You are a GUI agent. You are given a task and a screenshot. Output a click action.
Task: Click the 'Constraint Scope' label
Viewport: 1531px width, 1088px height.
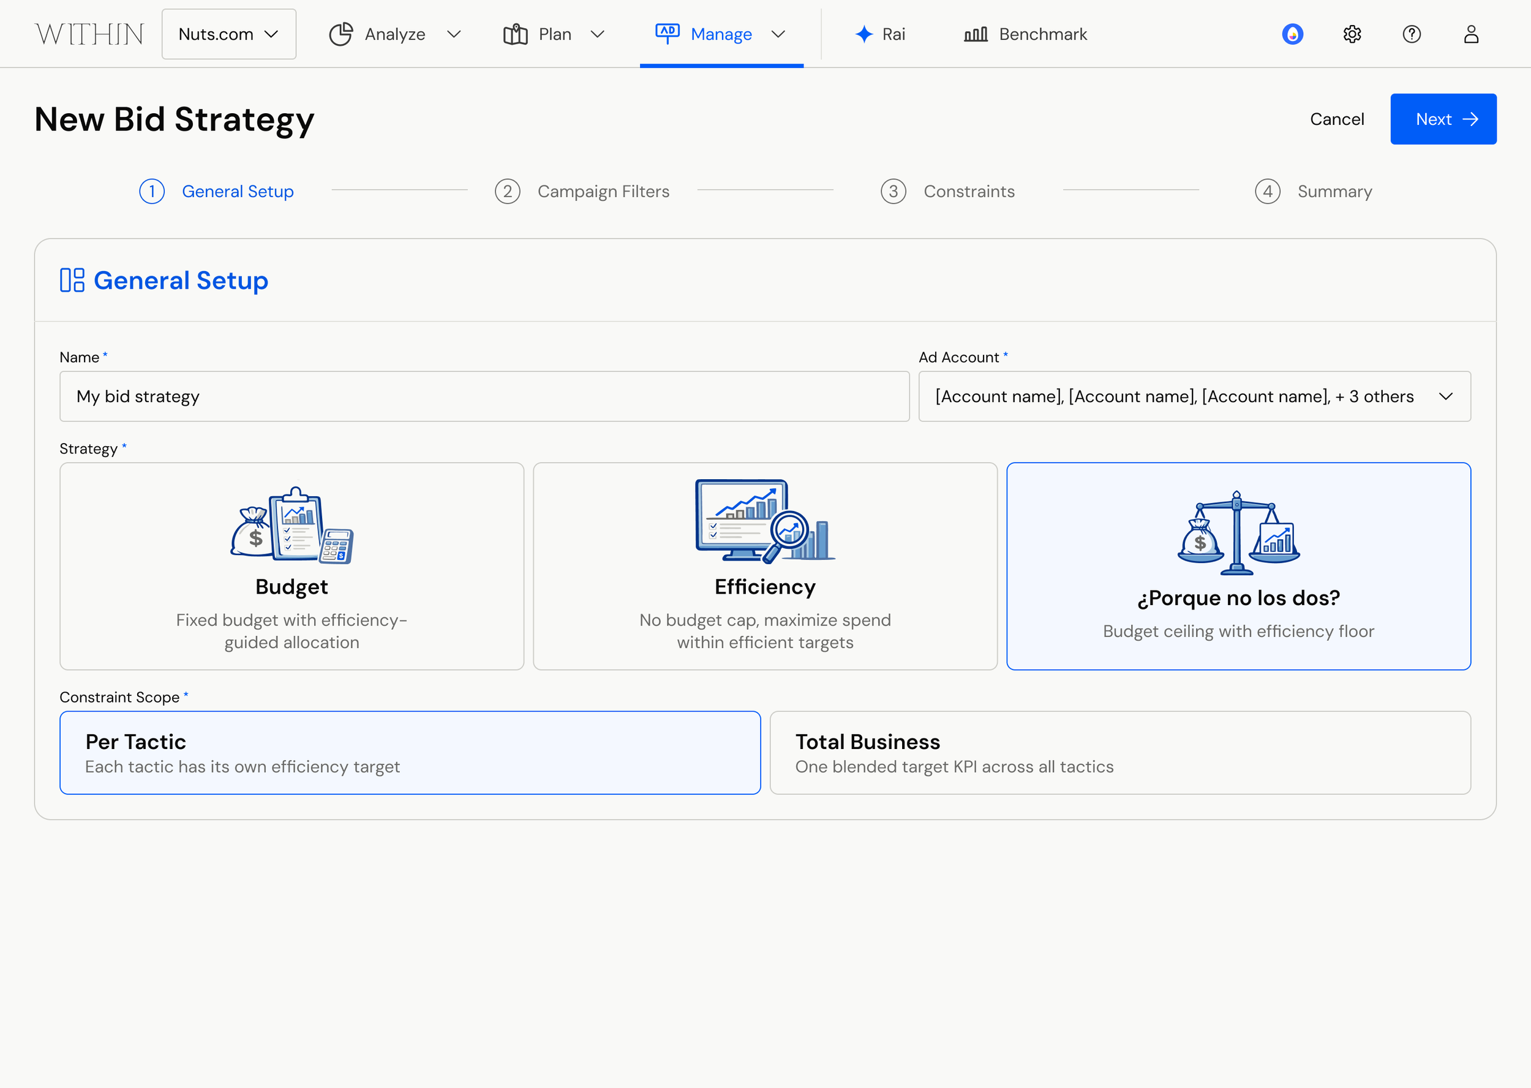pos(119,698)
